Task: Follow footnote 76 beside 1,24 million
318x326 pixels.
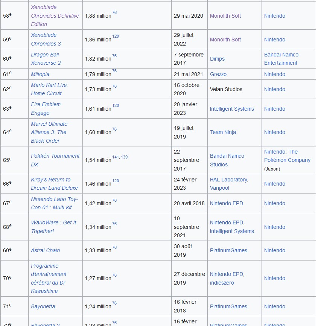Action: click(114, 303)
